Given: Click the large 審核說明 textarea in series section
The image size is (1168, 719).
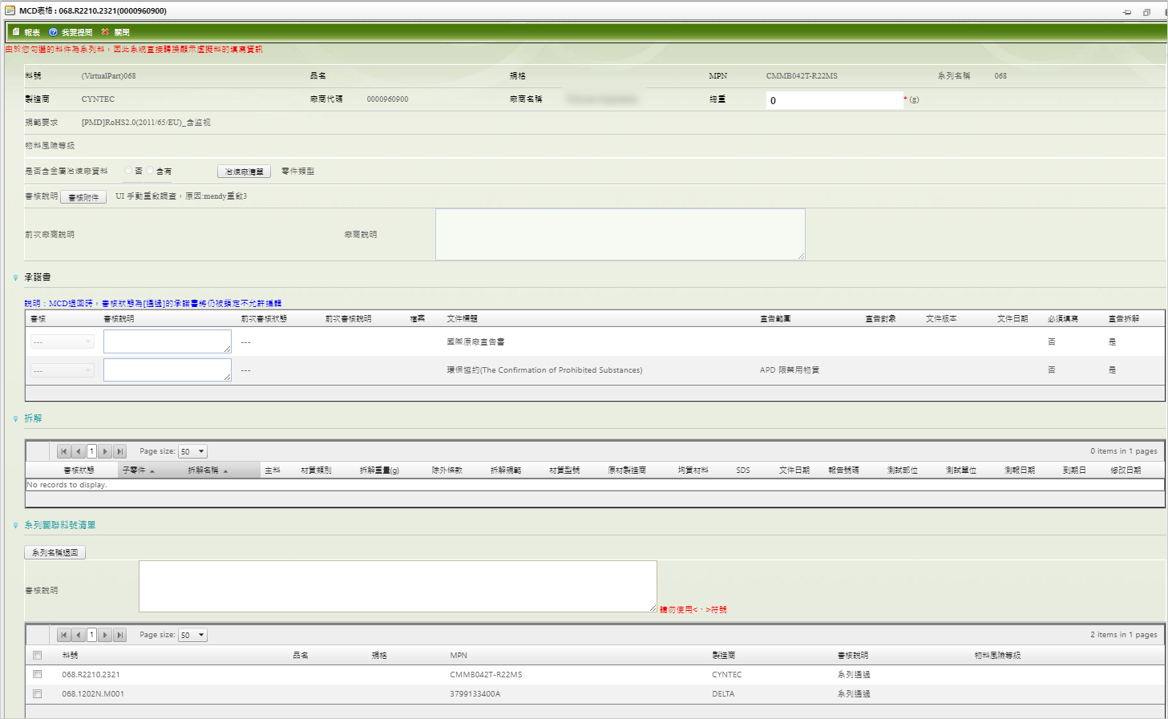Looking at the screenshot, I should click(x=398, y=586).
